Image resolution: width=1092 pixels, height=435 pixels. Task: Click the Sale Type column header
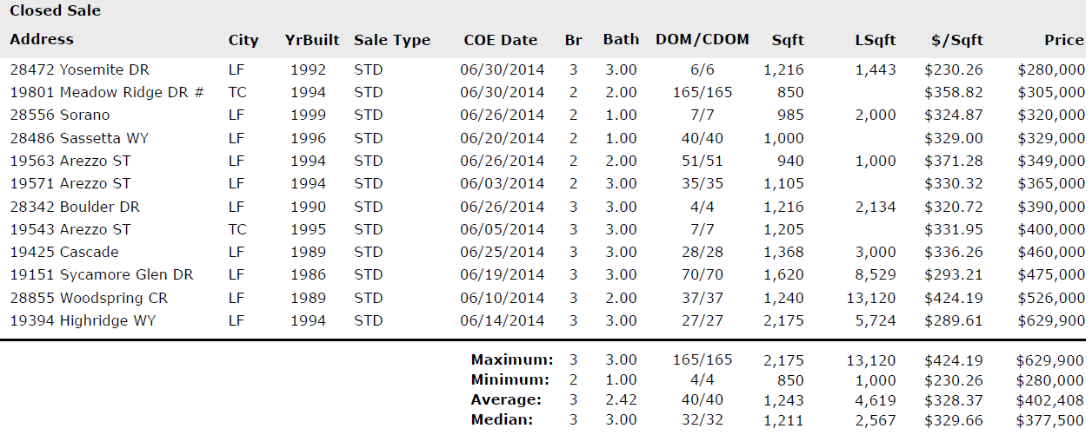(392, 41)
